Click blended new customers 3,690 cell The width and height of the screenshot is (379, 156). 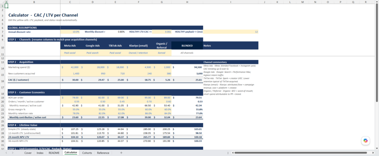coord(187,74)
